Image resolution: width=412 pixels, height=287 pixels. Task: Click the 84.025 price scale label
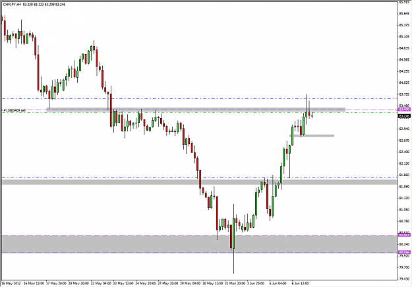[x=404, y=83]
